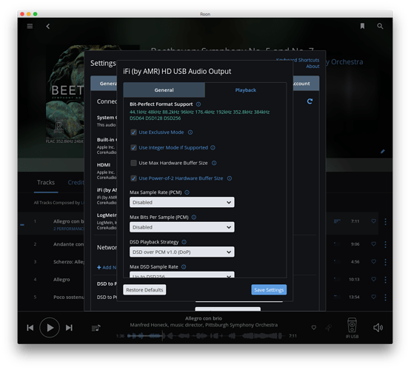Click the pencil edit icon on album header
Screen dimensions: 411x370
tap(382, 152)
